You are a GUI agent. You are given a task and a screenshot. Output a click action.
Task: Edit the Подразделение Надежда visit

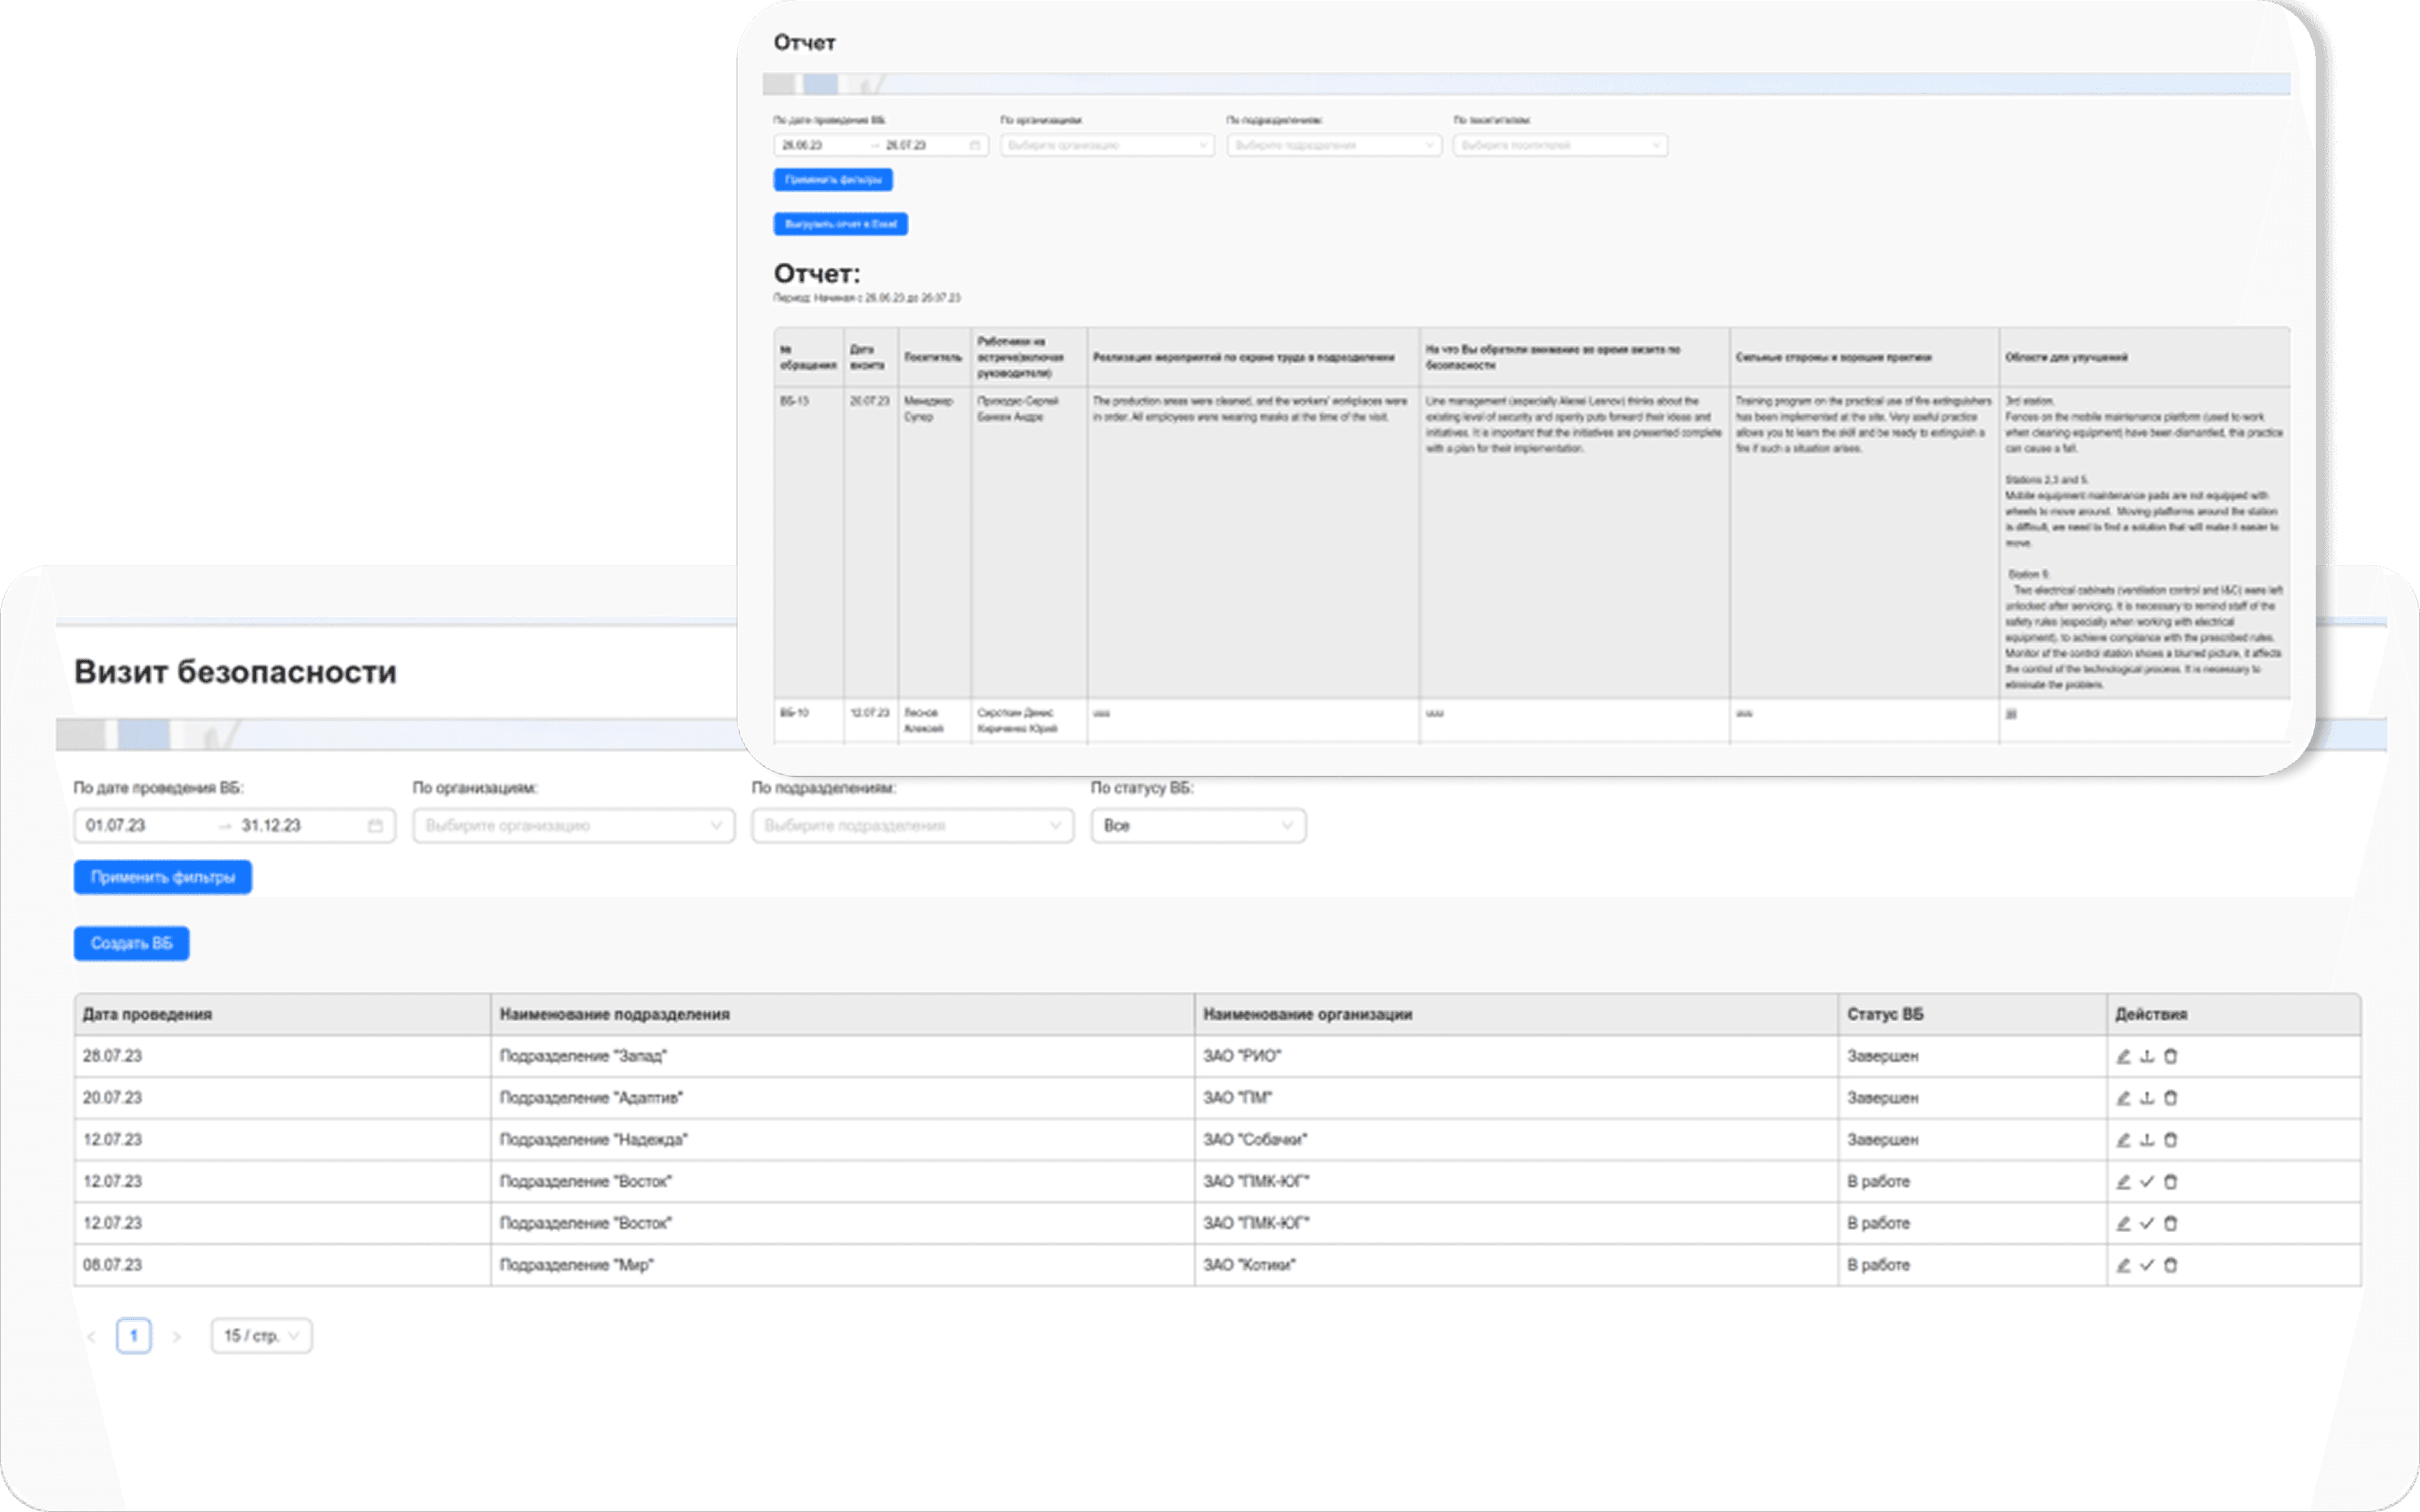2123,1140
